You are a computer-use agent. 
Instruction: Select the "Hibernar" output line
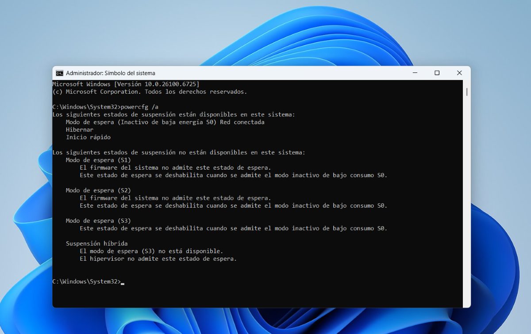click(80, 130)
